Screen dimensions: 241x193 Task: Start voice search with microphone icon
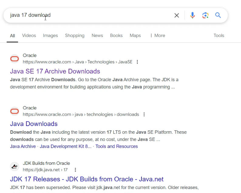(x=192, y=15)
